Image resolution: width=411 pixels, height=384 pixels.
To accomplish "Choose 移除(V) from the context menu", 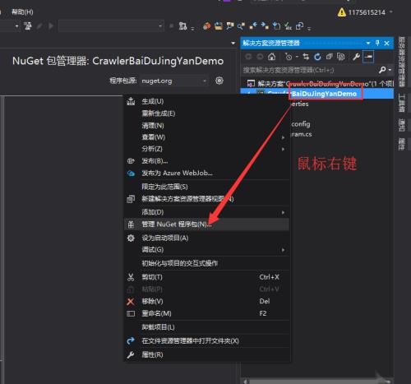I will pos(207,301).
